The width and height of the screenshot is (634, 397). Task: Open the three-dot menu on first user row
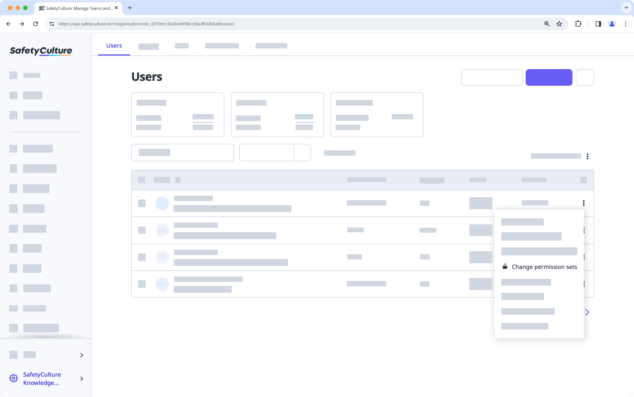tap(583, 203)
